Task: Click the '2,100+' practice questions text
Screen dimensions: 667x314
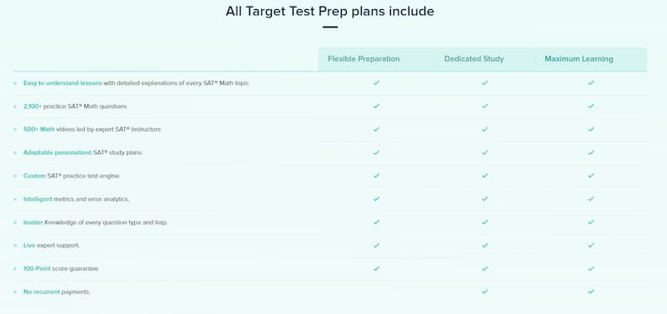Action: tap(33, 107)
